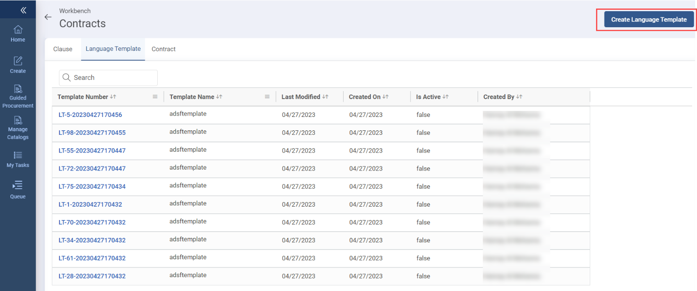697x291 pixels.
Task: Sort the Is Active column
Action: 445,97
